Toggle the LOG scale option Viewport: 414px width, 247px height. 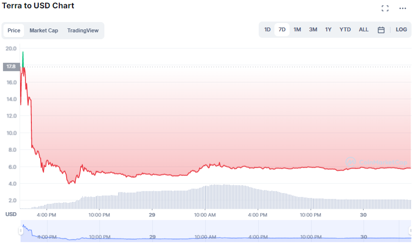(401, 29)
